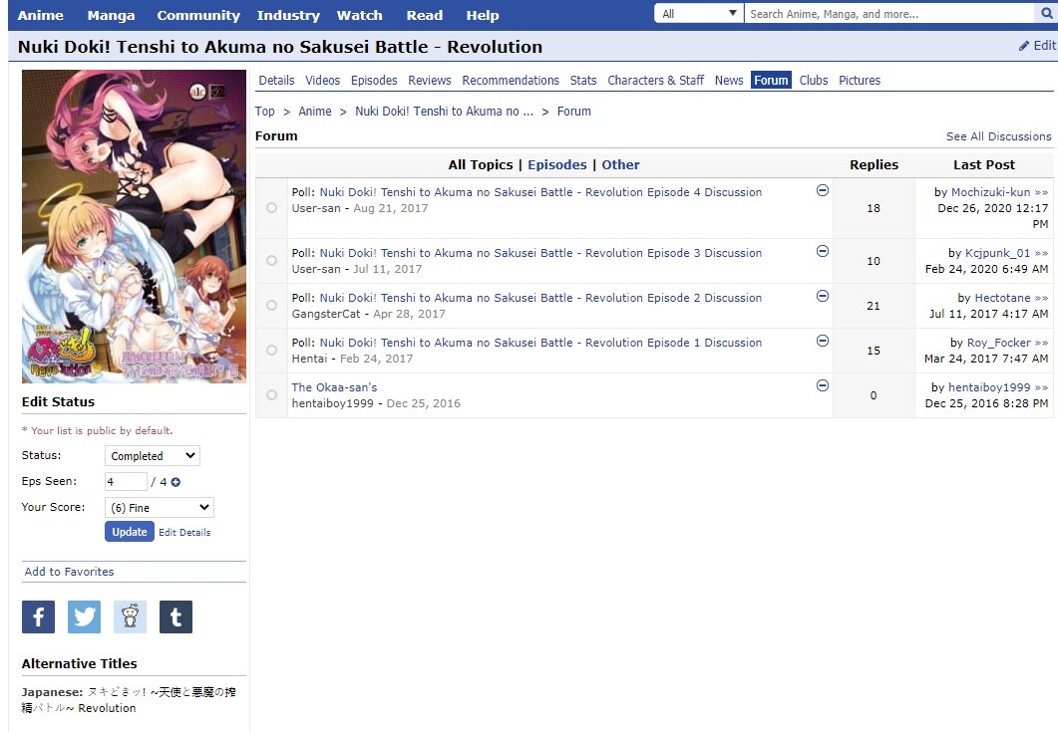Click the minus icon on Episode 2 Discussion row
Image resolution: width=1058 pixels, height=732 pixels.
tap(823, 296)
